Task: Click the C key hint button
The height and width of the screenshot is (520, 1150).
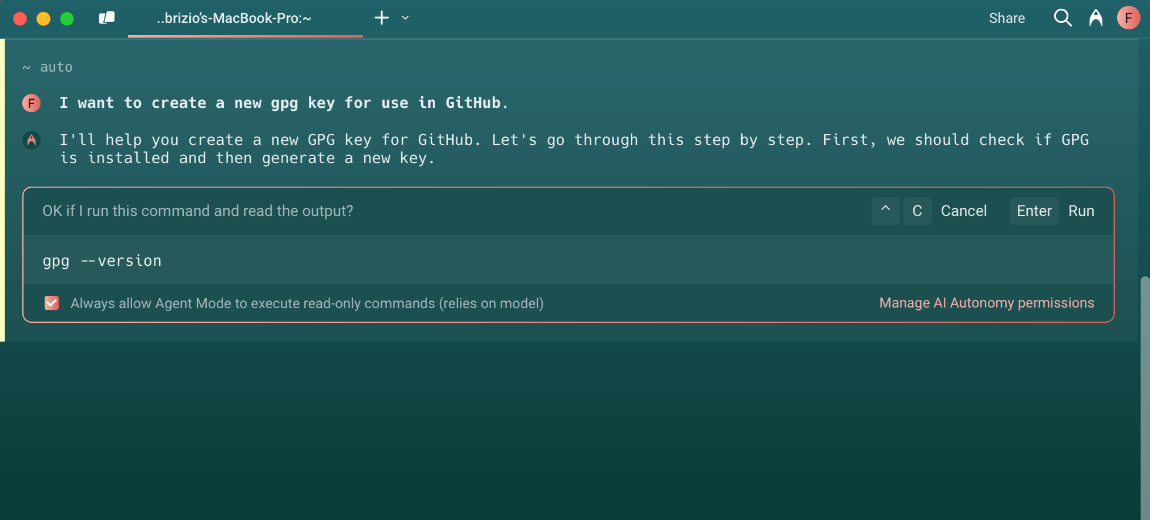Action: (917, 211)
